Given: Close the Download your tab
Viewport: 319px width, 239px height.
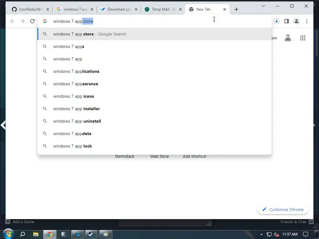Looking at the screenshot, I should tap(136, 9).
